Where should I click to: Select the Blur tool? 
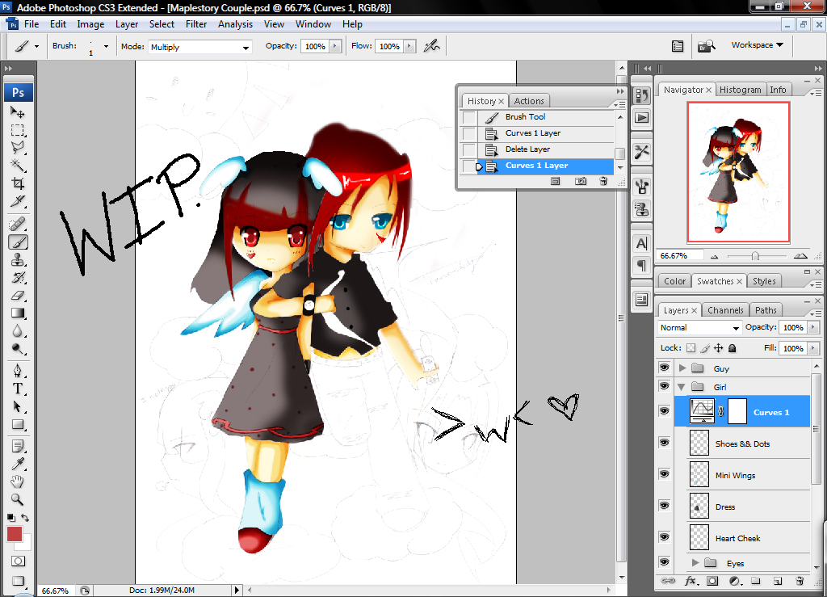pos(18,331)
